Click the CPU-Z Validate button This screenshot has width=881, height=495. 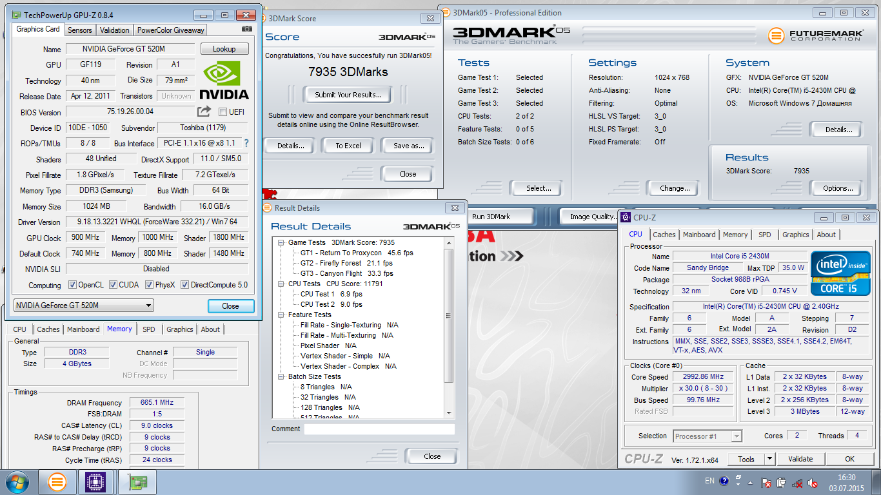coord(800,459)
